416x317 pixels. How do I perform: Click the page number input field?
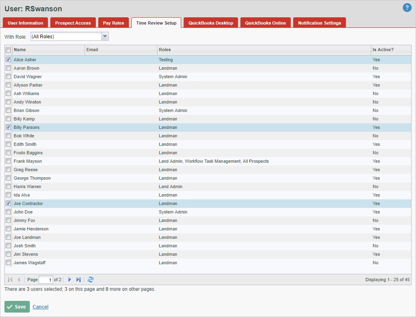click(x=46, y=280)
